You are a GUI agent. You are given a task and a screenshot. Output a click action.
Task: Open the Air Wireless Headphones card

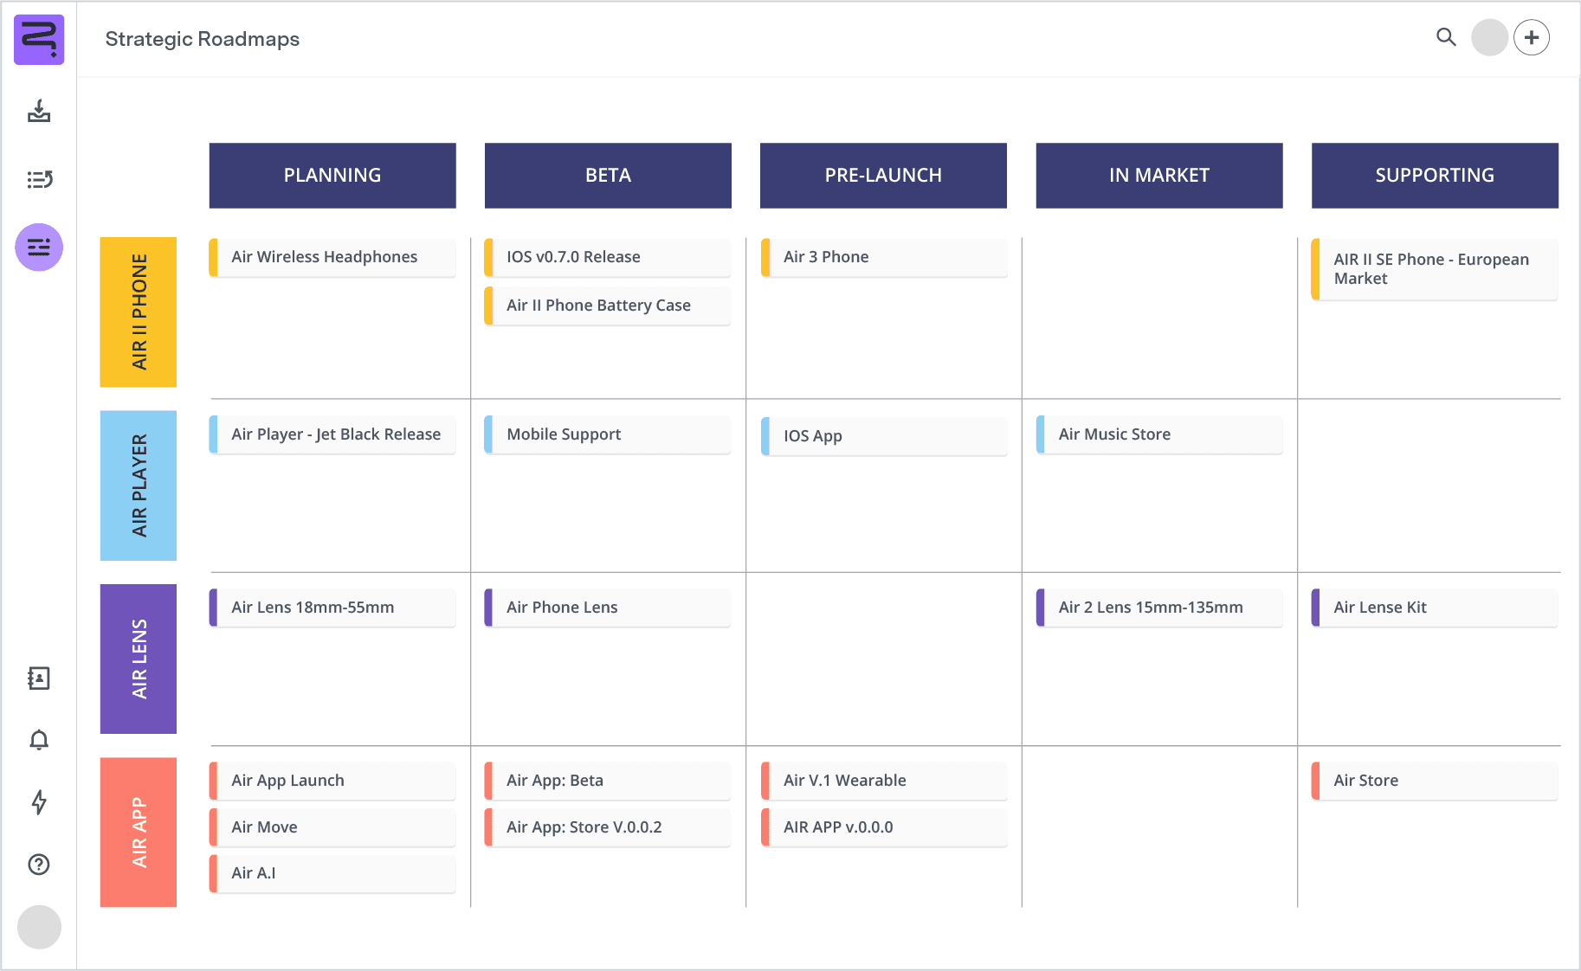pos(332,257)
